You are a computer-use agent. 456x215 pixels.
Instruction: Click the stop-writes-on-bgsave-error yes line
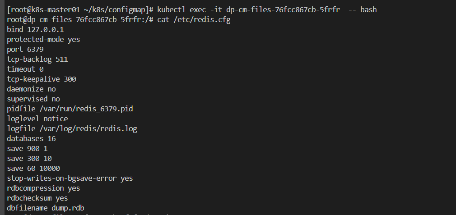point(70,178)
